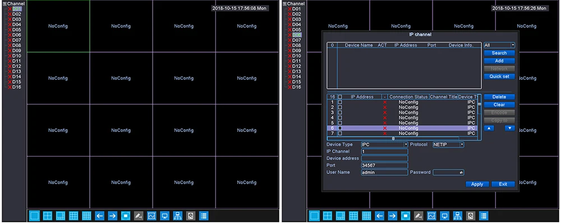Tick the checkbox for channel row 1
This screenshot has width=561, height=224.
(340, 102)
